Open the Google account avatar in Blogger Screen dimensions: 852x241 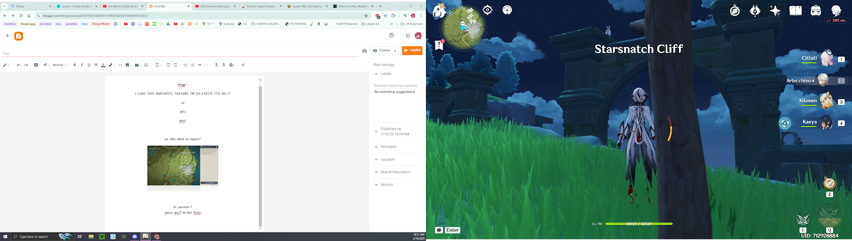click(x=418, y=36)
